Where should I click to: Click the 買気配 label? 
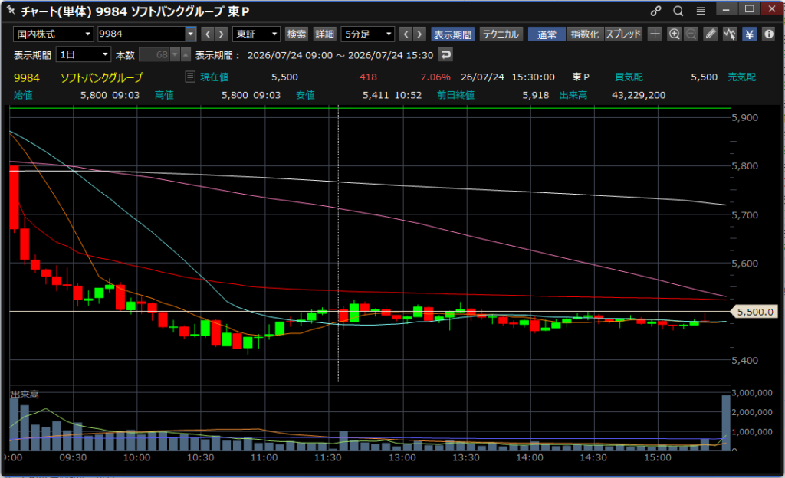629,77
